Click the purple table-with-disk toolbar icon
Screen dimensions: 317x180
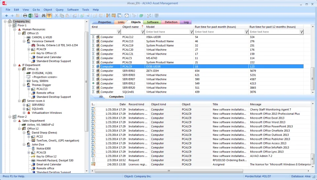36,15
